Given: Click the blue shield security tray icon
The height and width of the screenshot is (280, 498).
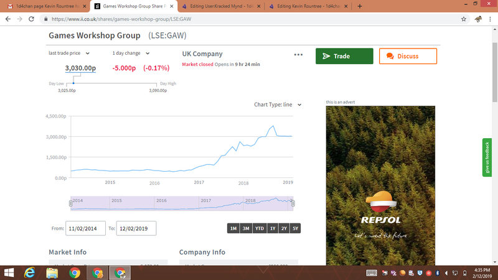Looking at the screenshot, I should pyautogui.click(x=420, y=273).
